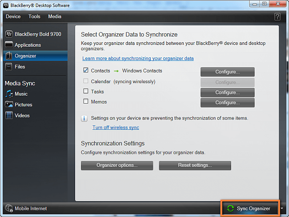The image size is (289, 217).
Task: Uncheck the Contacts checkbox
Action: (x=86, y=70)
